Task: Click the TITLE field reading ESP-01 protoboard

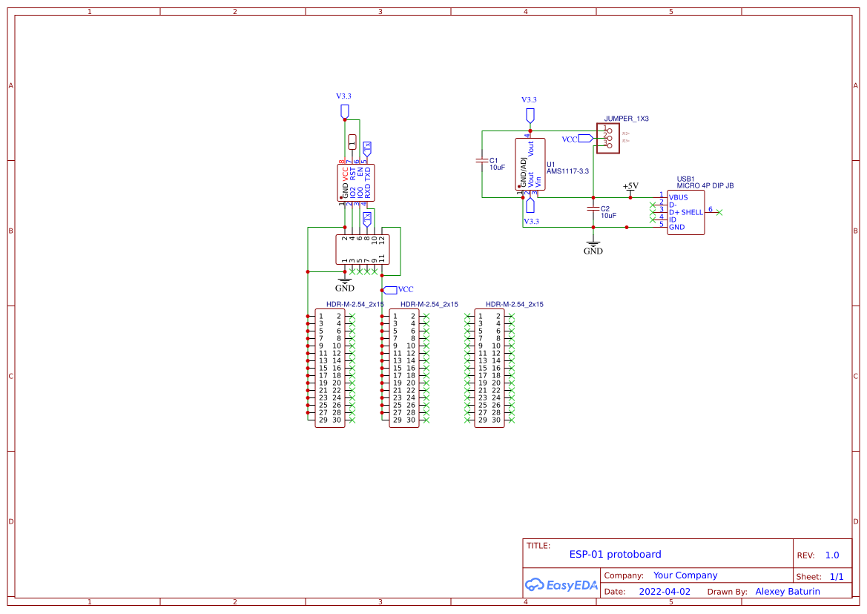Action: pos(616,554)
